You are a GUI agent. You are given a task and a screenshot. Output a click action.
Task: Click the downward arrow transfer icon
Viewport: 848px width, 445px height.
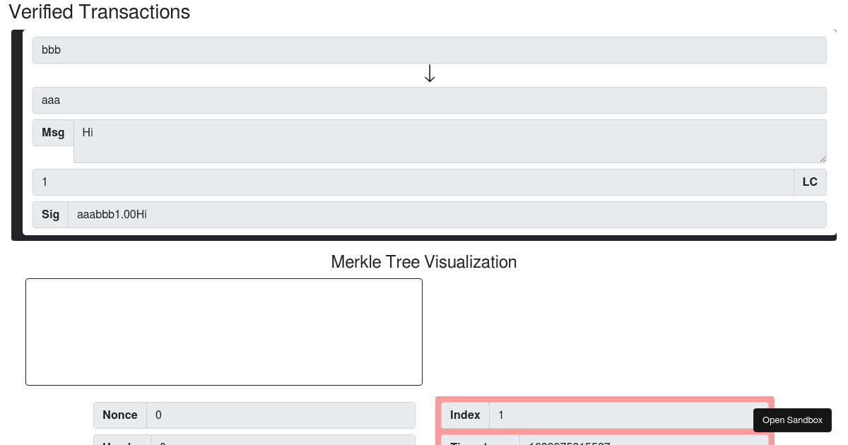tap(430, 73)
